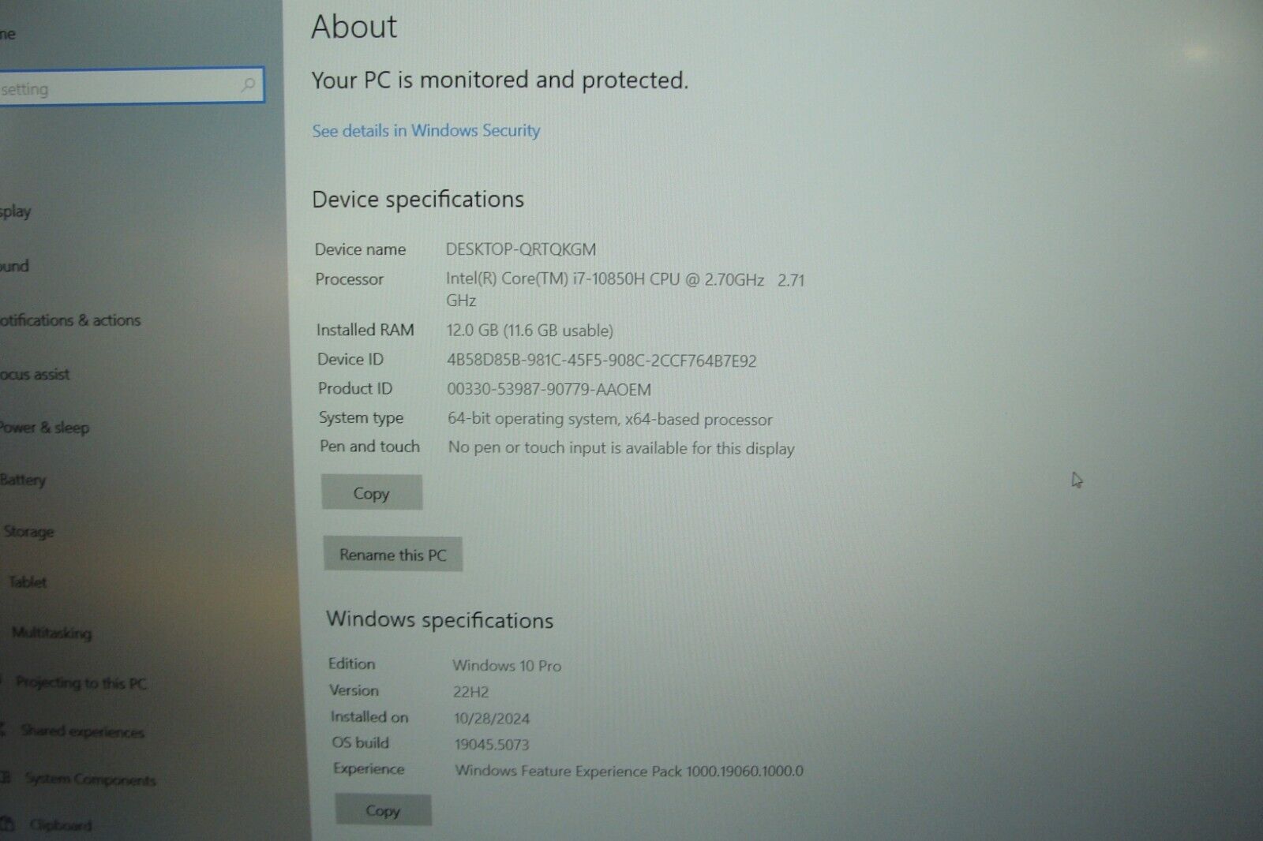
Task: Copy the device specifications
Action: [372, 492]
